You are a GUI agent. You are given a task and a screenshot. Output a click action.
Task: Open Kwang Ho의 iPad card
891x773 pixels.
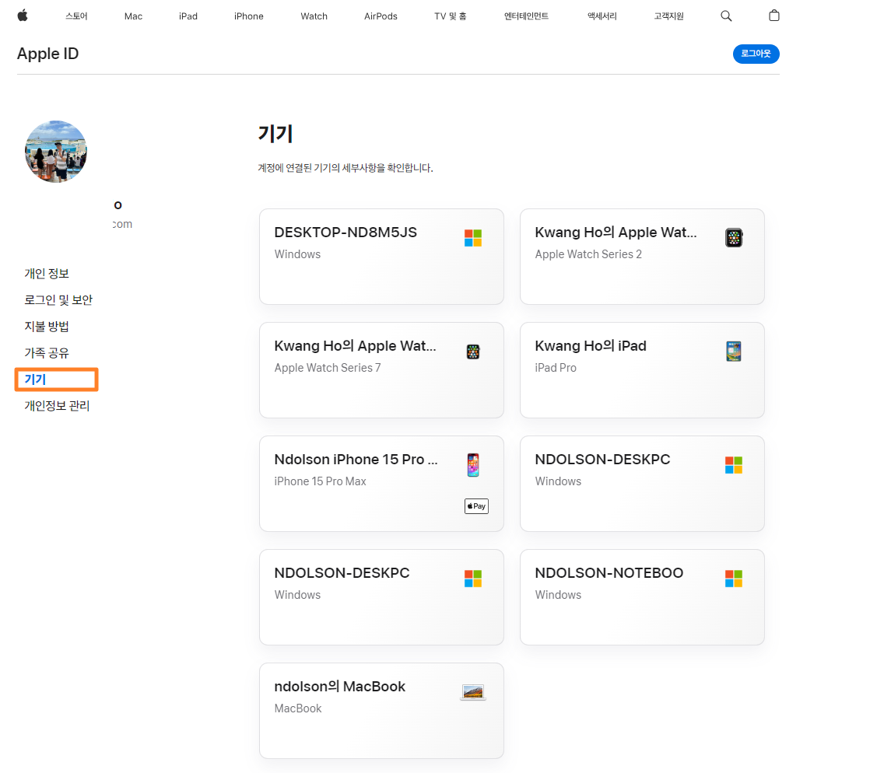click(x=642, y=370)
